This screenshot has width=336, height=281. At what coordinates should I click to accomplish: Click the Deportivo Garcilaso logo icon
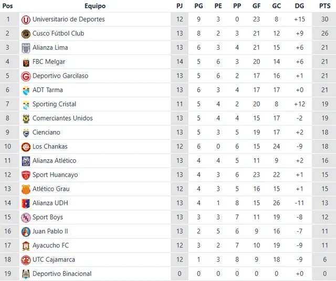26,76
